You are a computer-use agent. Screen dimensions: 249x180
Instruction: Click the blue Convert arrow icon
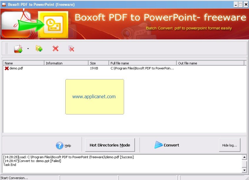[158, 145]
